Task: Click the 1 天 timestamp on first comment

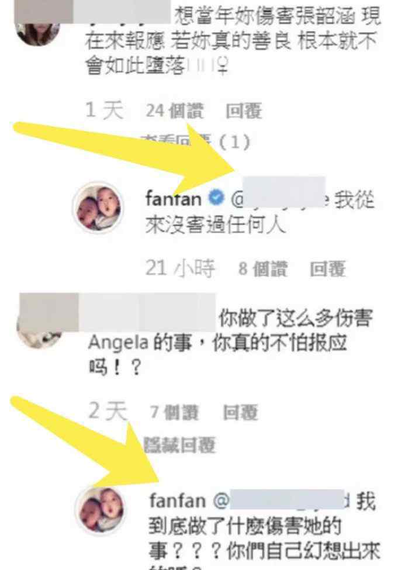Action: coord(104,110)
